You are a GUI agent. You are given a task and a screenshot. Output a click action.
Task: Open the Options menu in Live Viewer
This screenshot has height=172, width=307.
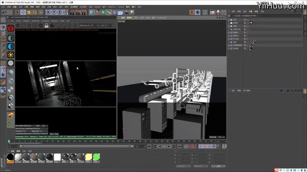click(x=55, y=21)
